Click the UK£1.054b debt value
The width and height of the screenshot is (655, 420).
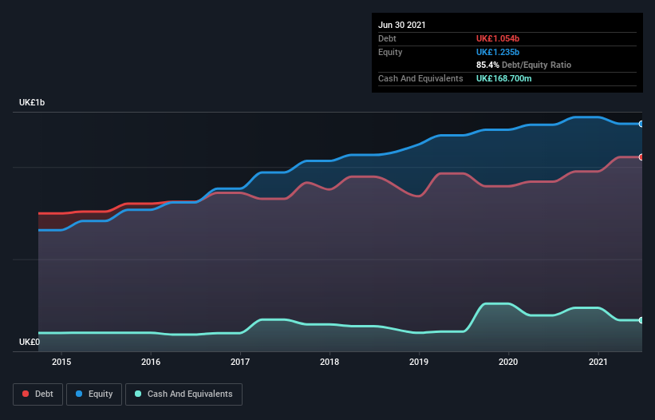pyautogui.click(x=498, y=38)
